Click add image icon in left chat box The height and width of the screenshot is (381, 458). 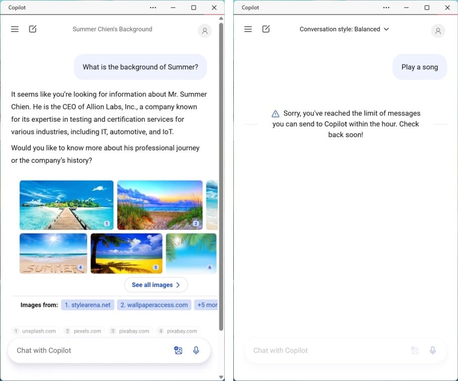(x=178, y=350)
